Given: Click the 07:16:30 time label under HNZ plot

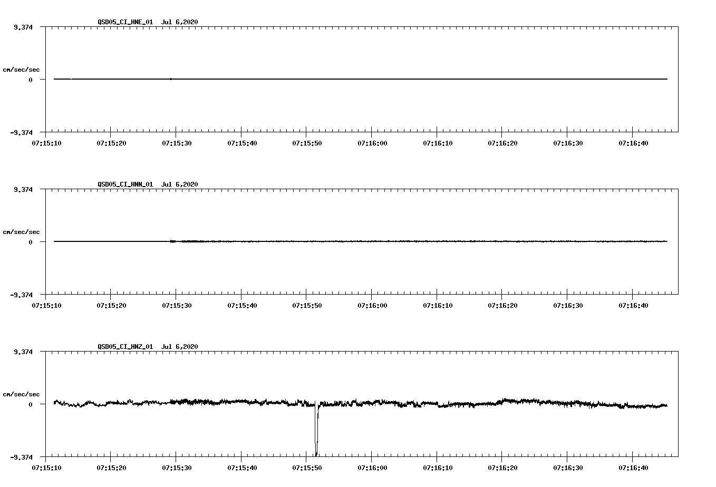Looking at the screenshot, I should coord(567,467).
